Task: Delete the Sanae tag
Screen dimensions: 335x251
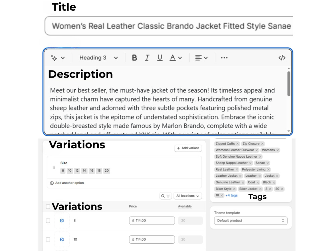Action: pyautogui.click(x=267, y=163)
